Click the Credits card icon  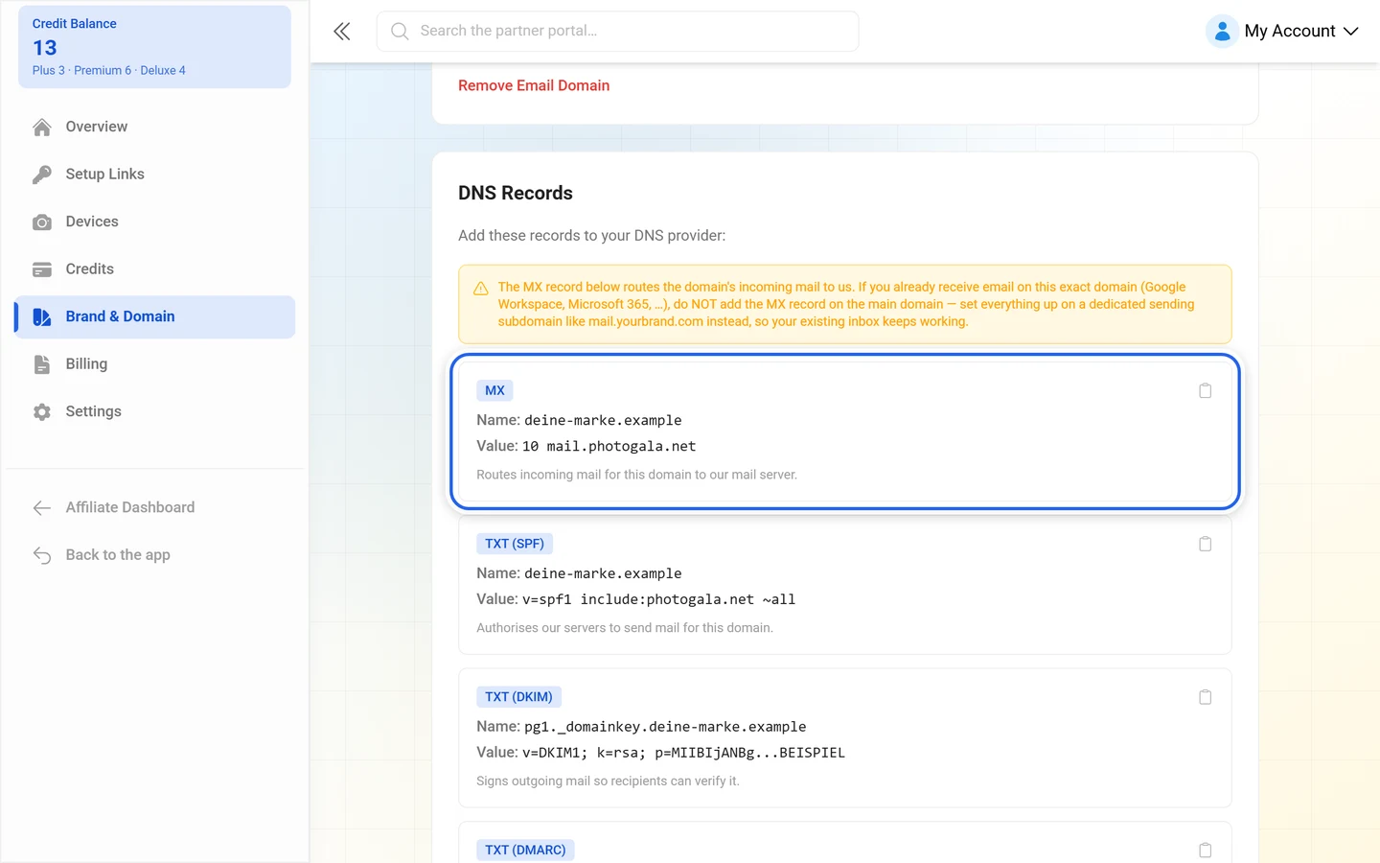tap(42, 269)
